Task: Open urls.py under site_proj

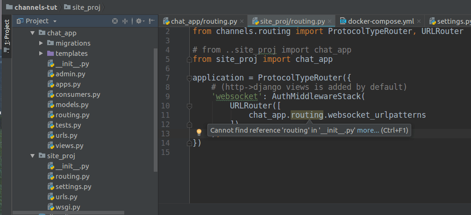Action: [66, 197]
